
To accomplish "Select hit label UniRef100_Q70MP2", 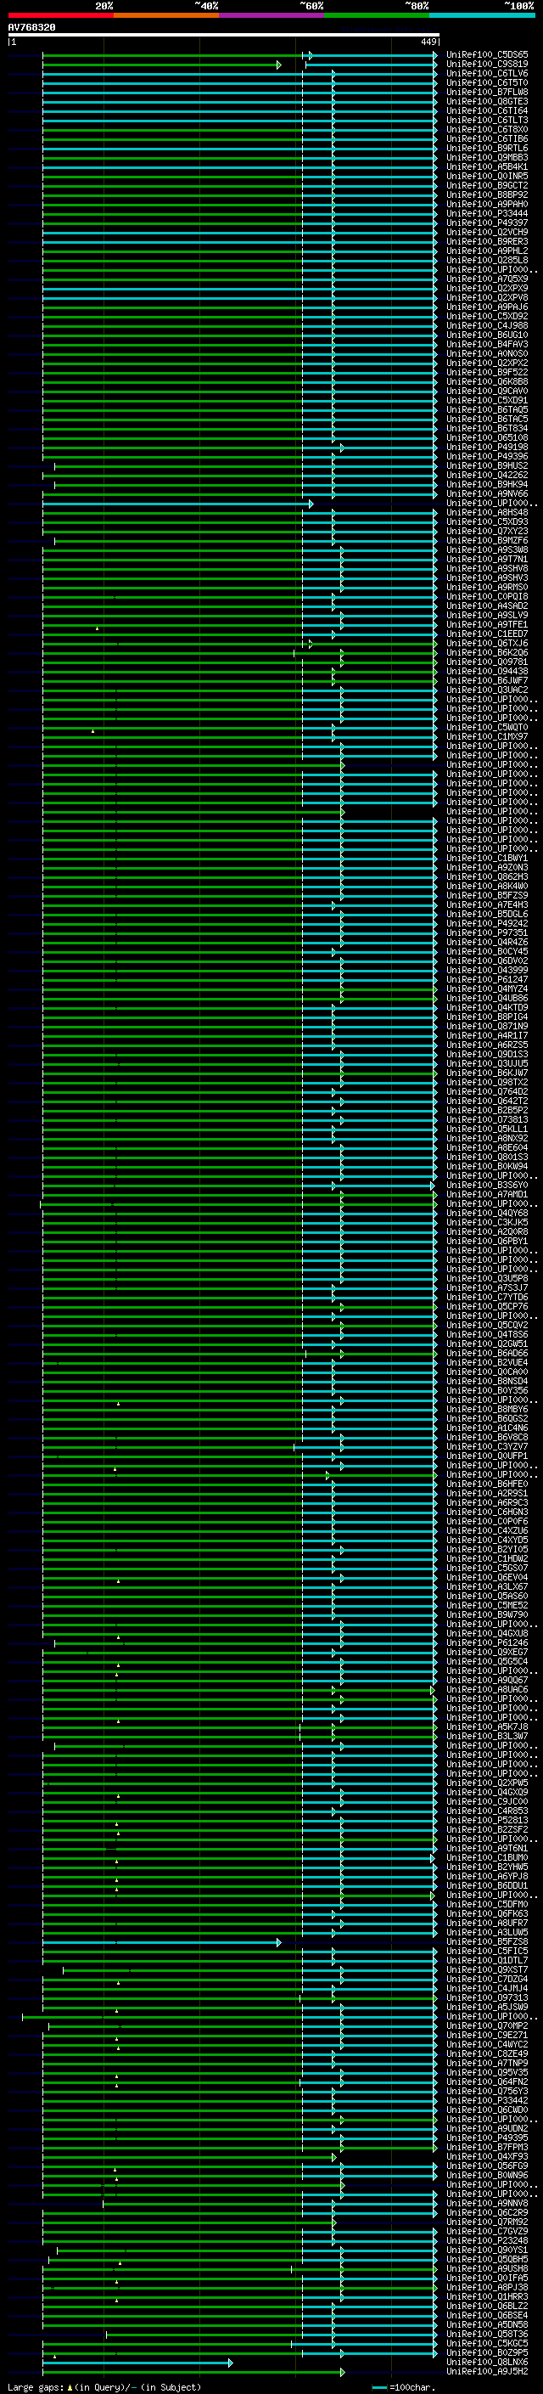I will tap(487, 2025).
